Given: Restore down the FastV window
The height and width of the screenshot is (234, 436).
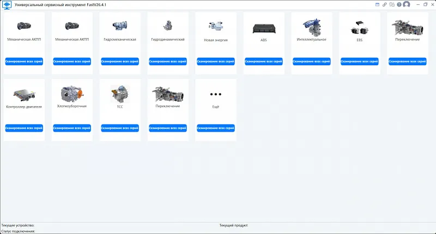Looking at the screenshot, I should (x=425, y=4).
